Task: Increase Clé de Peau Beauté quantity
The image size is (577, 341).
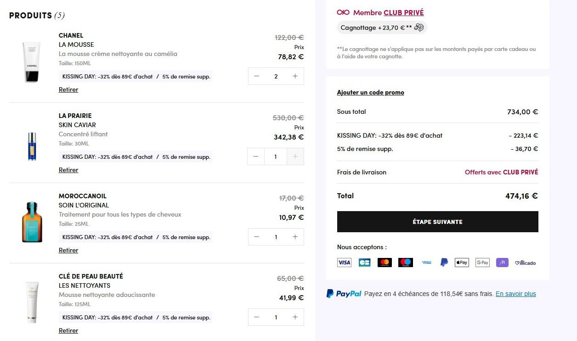Action: point(295,317)
